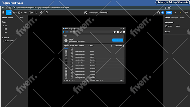Check the box for user7@mail.com
Screen dimensions: 190x107
[x=72, y=69]
